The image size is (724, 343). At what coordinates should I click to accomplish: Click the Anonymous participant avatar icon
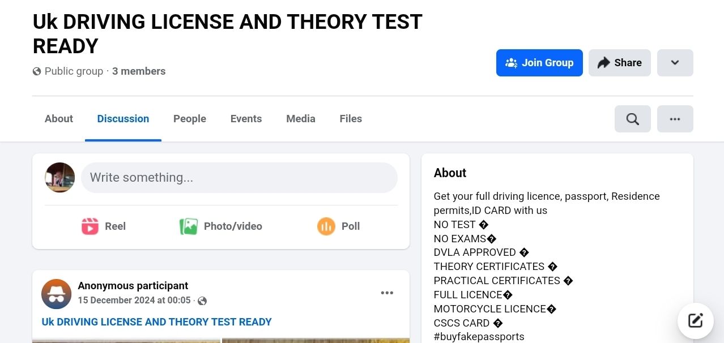57,294
